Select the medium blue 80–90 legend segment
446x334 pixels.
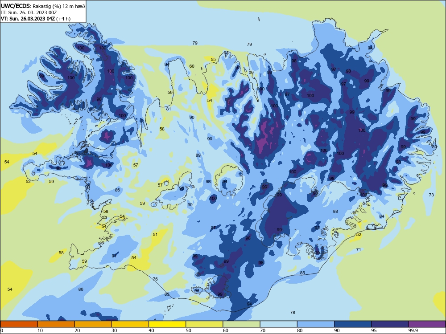click(316, 324)
